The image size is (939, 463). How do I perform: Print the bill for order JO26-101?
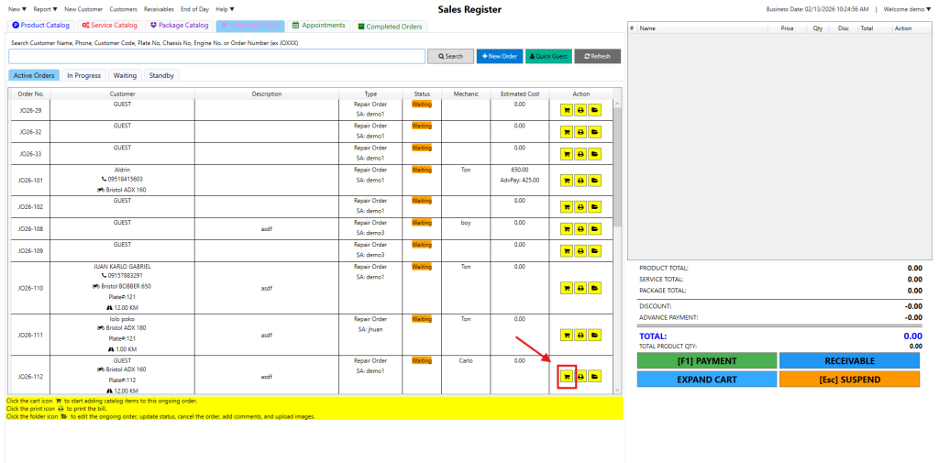(x=580, y=181)
